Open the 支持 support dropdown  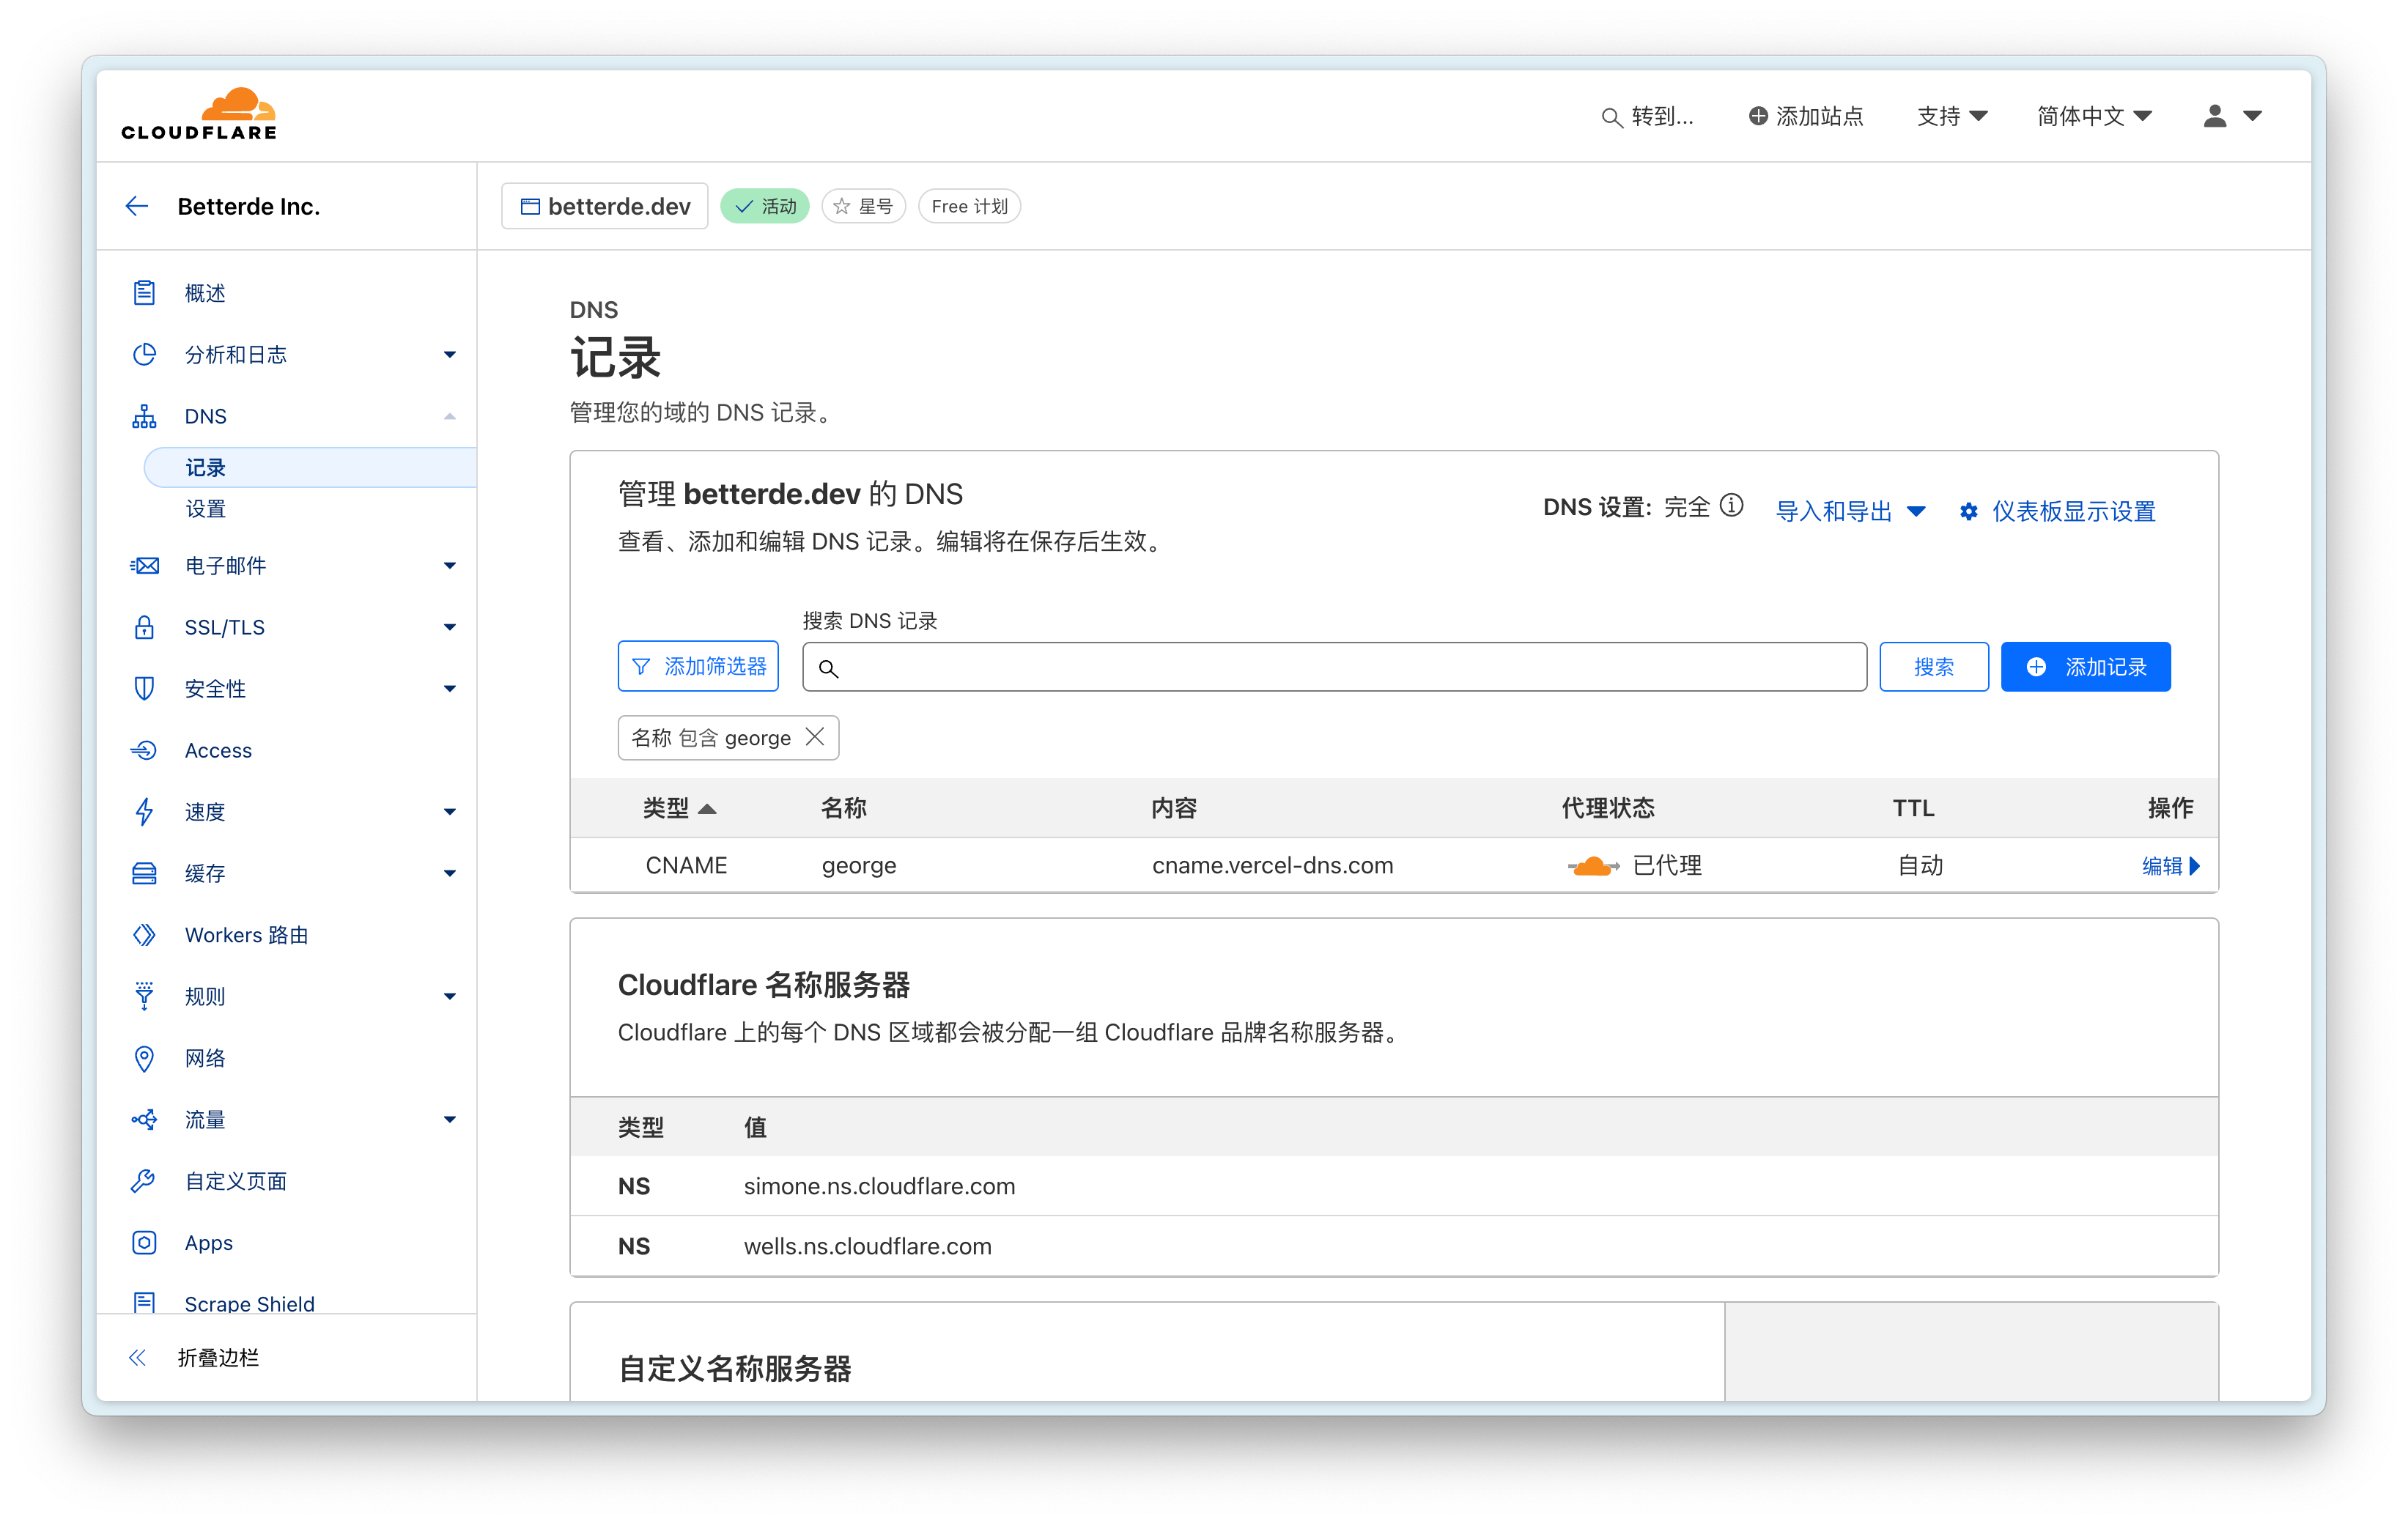coord(1952,116)
